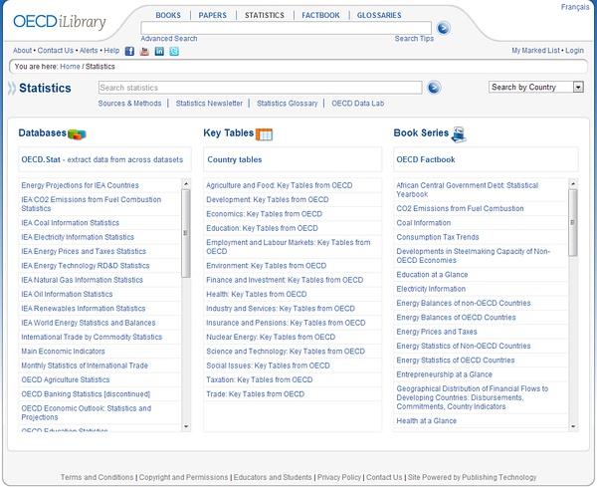Open Sources & Methods
This screenshot has height=487, width=597.
(x=129, y=104)
